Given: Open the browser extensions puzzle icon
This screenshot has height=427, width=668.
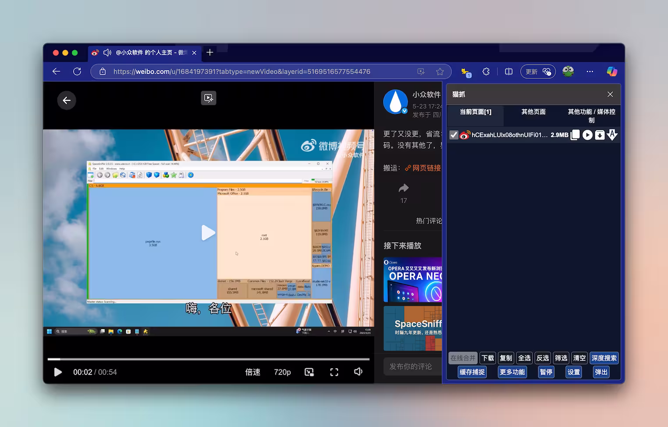Looking at the screenshot, I should (x=486, y=71).
